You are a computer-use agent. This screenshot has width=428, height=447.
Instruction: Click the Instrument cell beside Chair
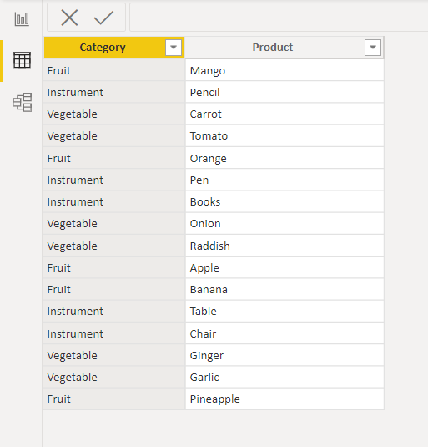113,333
